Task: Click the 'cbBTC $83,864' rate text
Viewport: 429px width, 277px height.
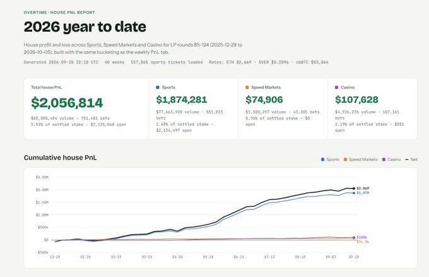Action: point(312,62)
